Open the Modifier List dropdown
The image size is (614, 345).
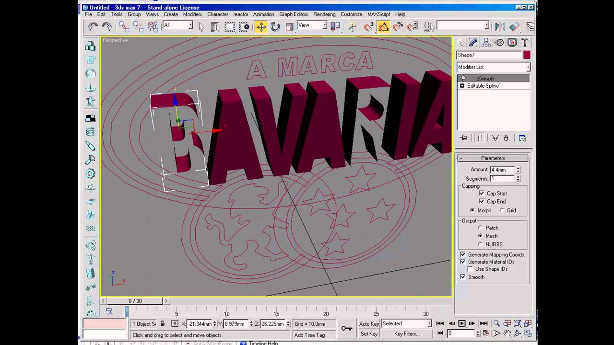click(x=494, y=67)
